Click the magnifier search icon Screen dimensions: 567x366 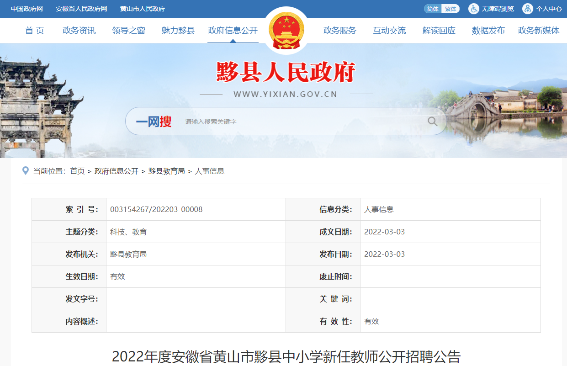point(432,122)
